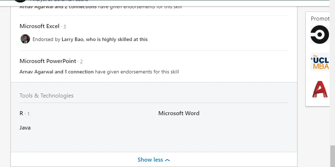The width and height of the screenshot is (335, 167).
Task: Click the Promoted label in the sidebar
Action: pyautogui.click(x=320, y=19)
